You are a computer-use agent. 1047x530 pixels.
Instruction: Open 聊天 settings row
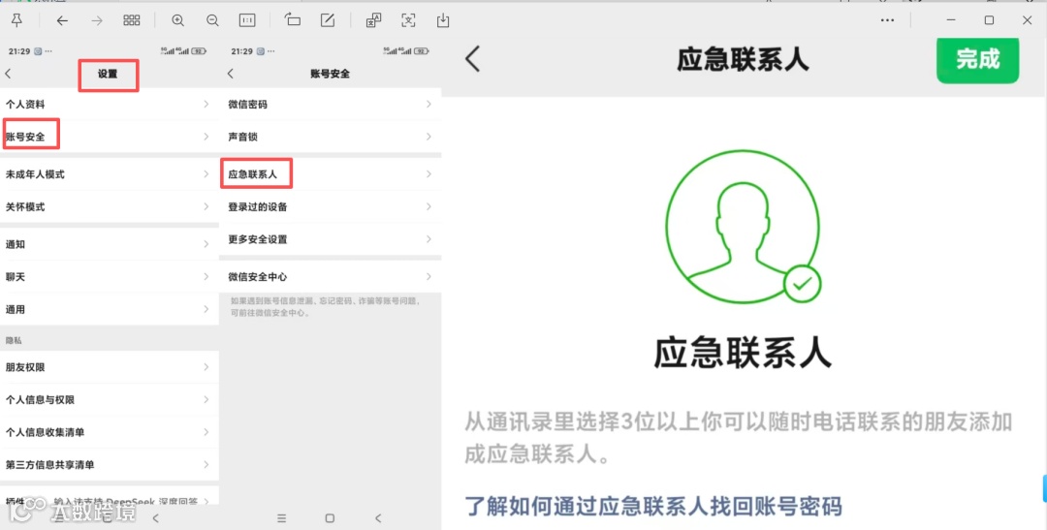pos(110,277)
